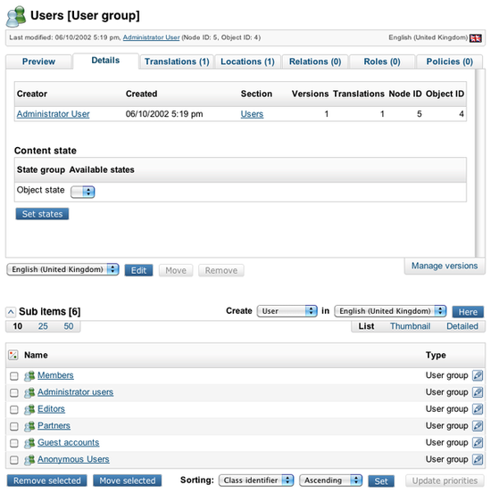491x493 pixels.
Task: Click the edit pencil icon for Editors
Action: (477, 408)
